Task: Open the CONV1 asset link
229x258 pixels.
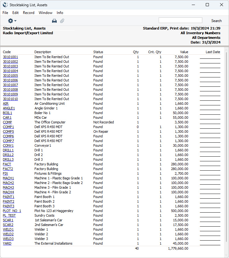Action: 8,145
